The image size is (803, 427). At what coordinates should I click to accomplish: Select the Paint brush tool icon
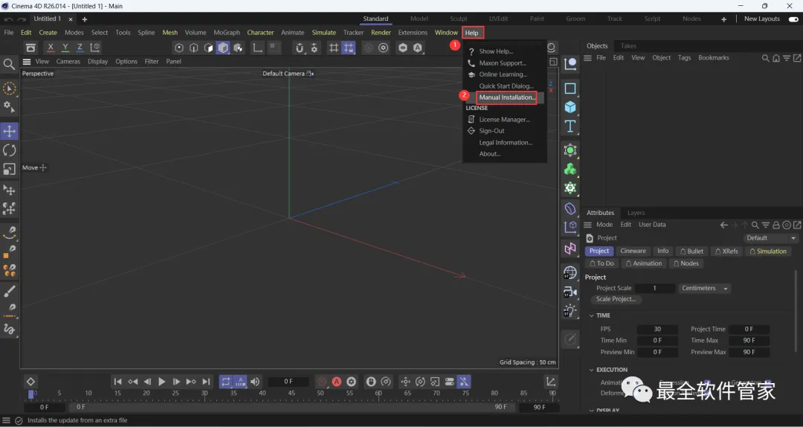(x=9, y=291)
